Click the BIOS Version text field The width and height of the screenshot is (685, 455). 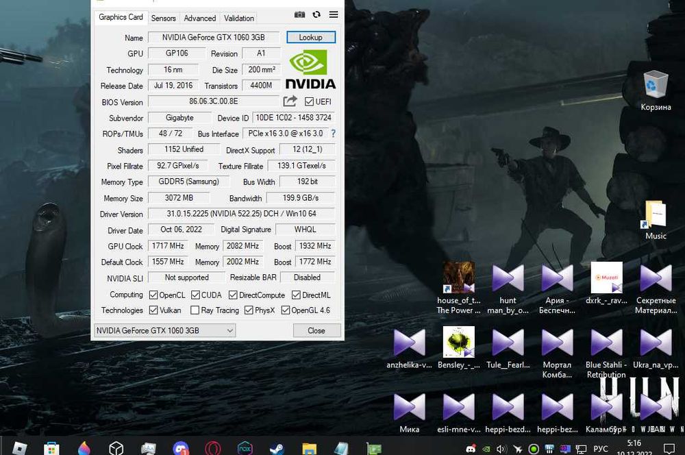click(214, 101)
